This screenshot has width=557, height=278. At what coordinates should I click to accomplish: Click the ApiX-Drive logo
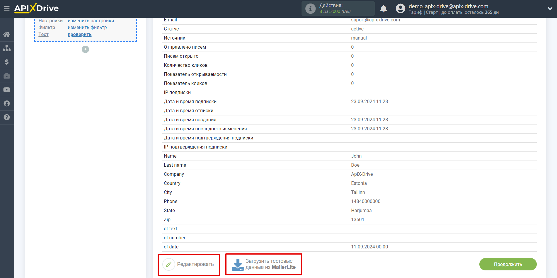click(x=36, y=8)
